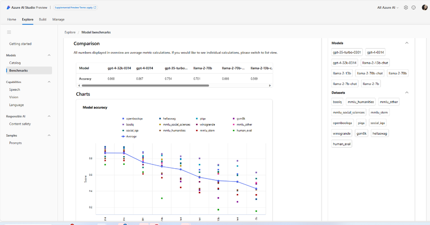Open Catalog in the sidebar
430x225 pixels.
point(15,63)
